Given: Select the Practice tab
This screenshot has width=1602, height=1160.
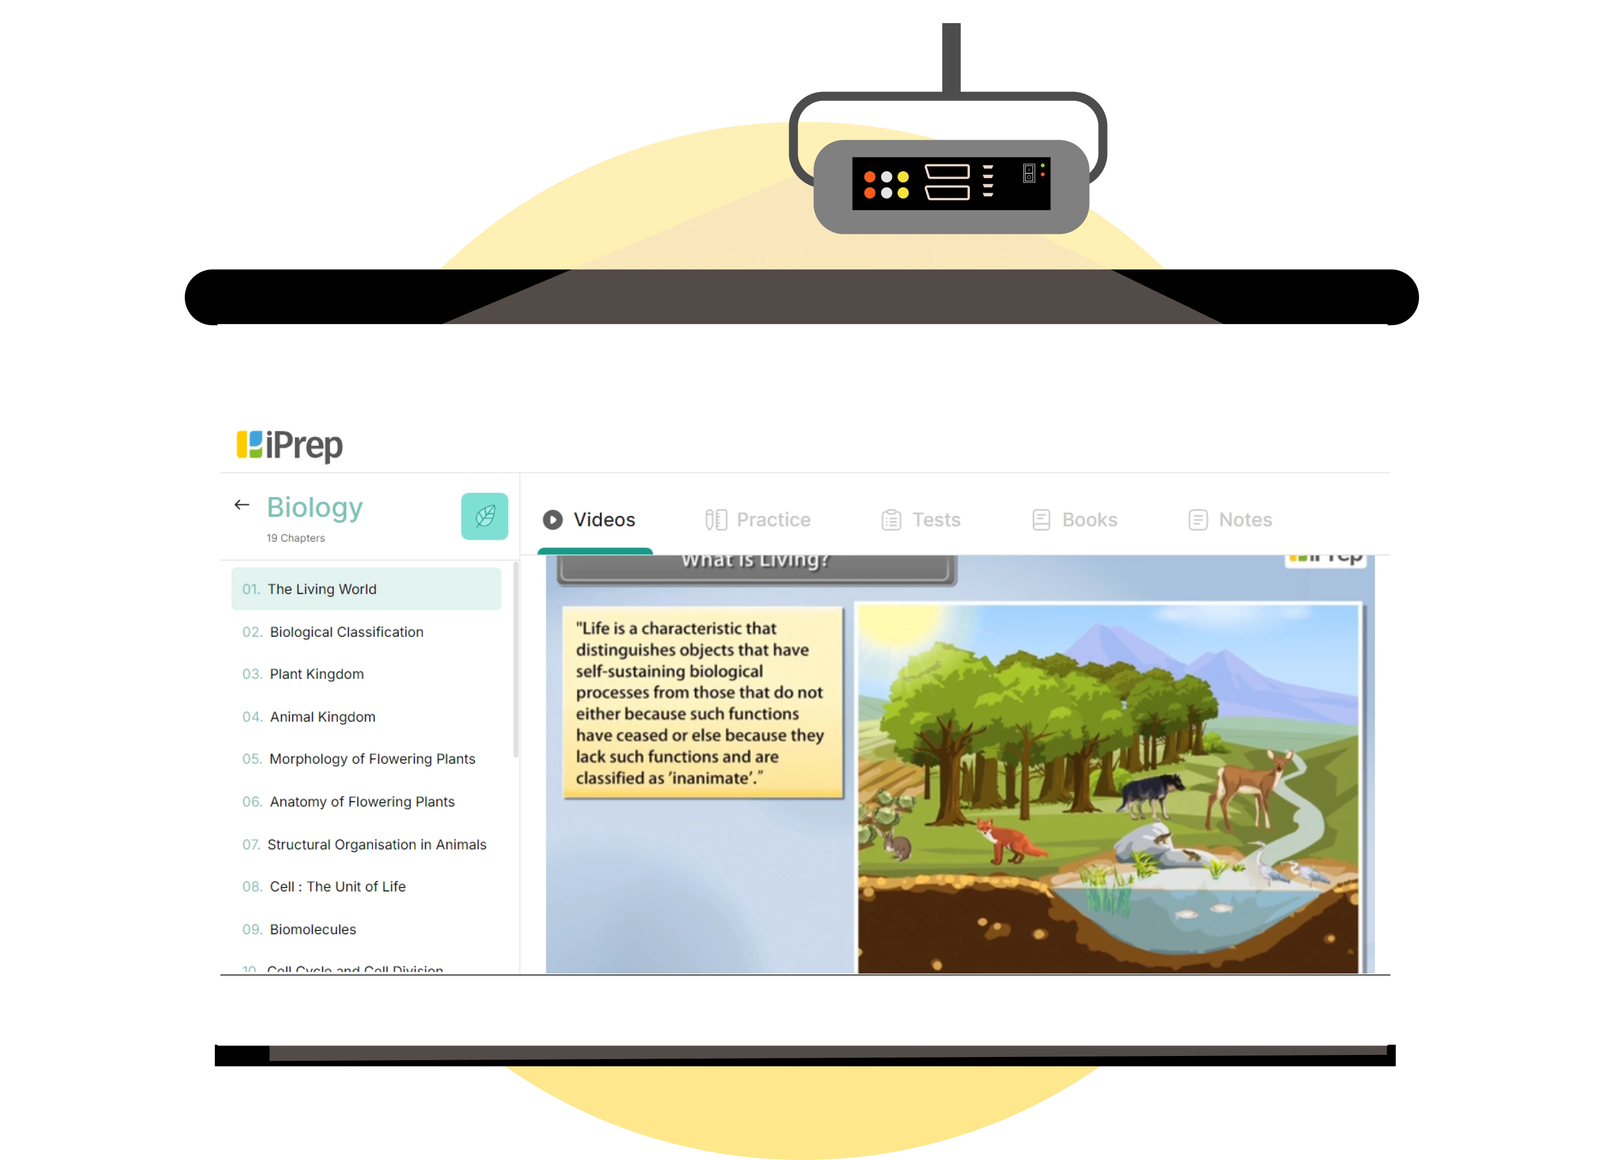Looking at the screenshot, I should (759, 520).
